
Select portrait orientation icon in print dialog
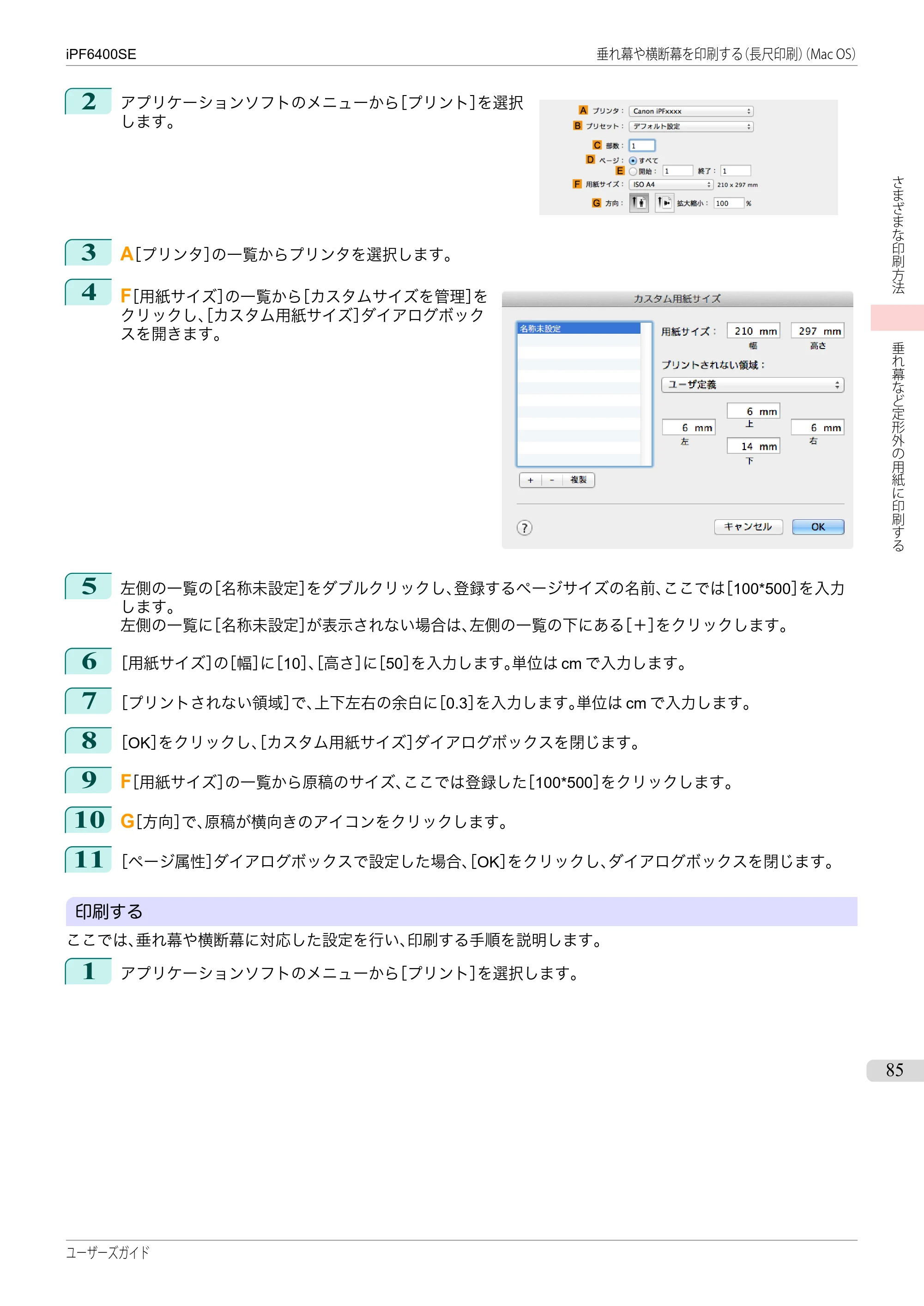(x=638, y=203)
